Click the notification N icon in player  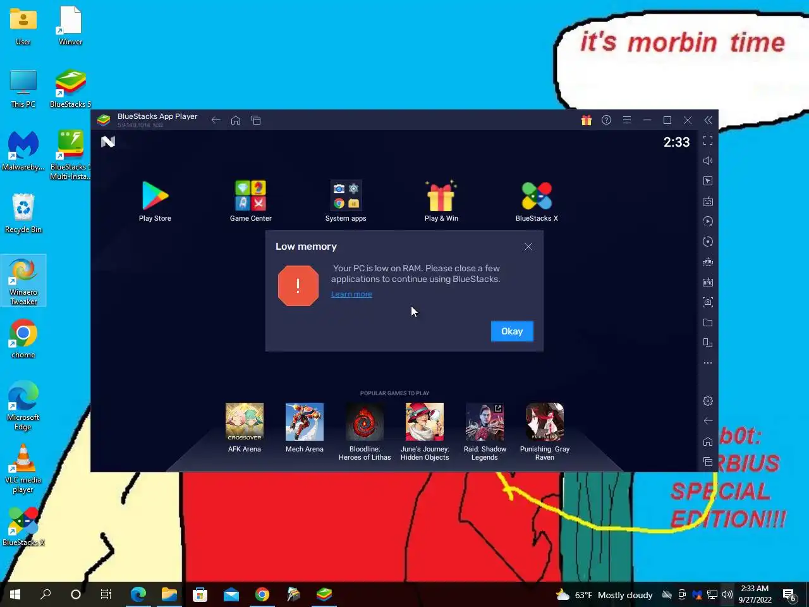(x=108, y=142)
